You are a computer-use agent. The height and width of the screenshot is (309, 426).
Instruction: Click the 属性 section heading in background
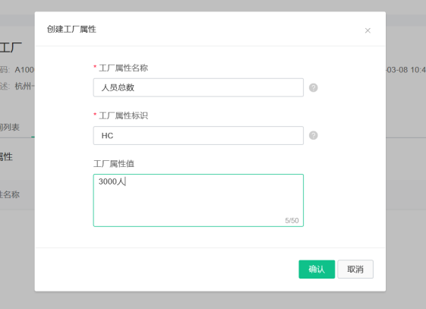click(6, 156)
